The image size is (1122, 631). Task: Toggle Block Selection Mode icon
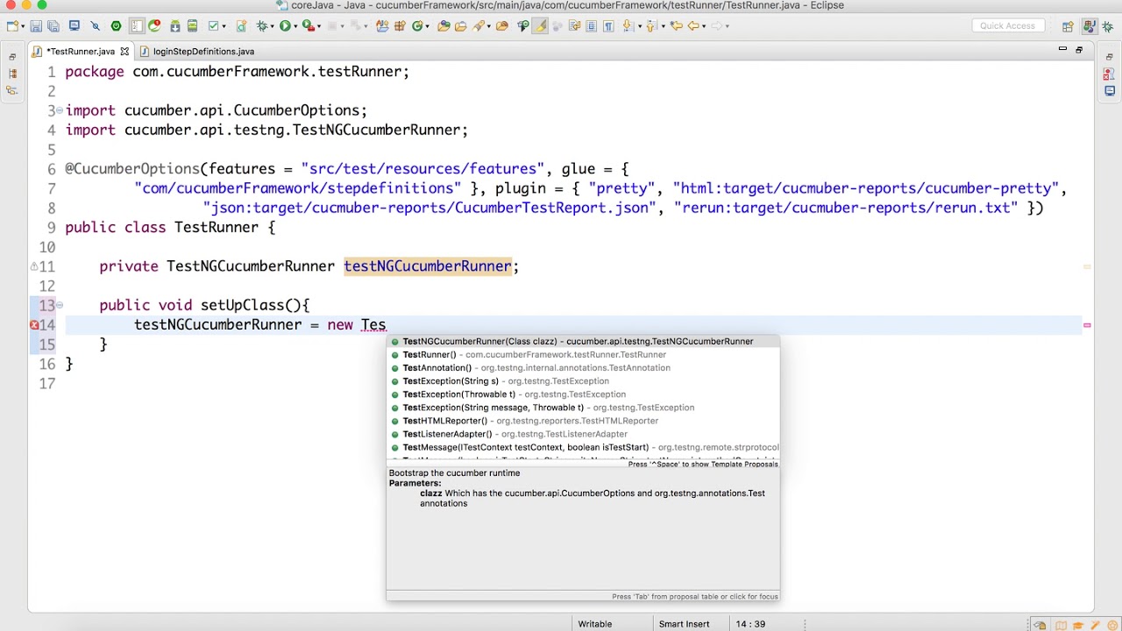(x=591, y=26)
